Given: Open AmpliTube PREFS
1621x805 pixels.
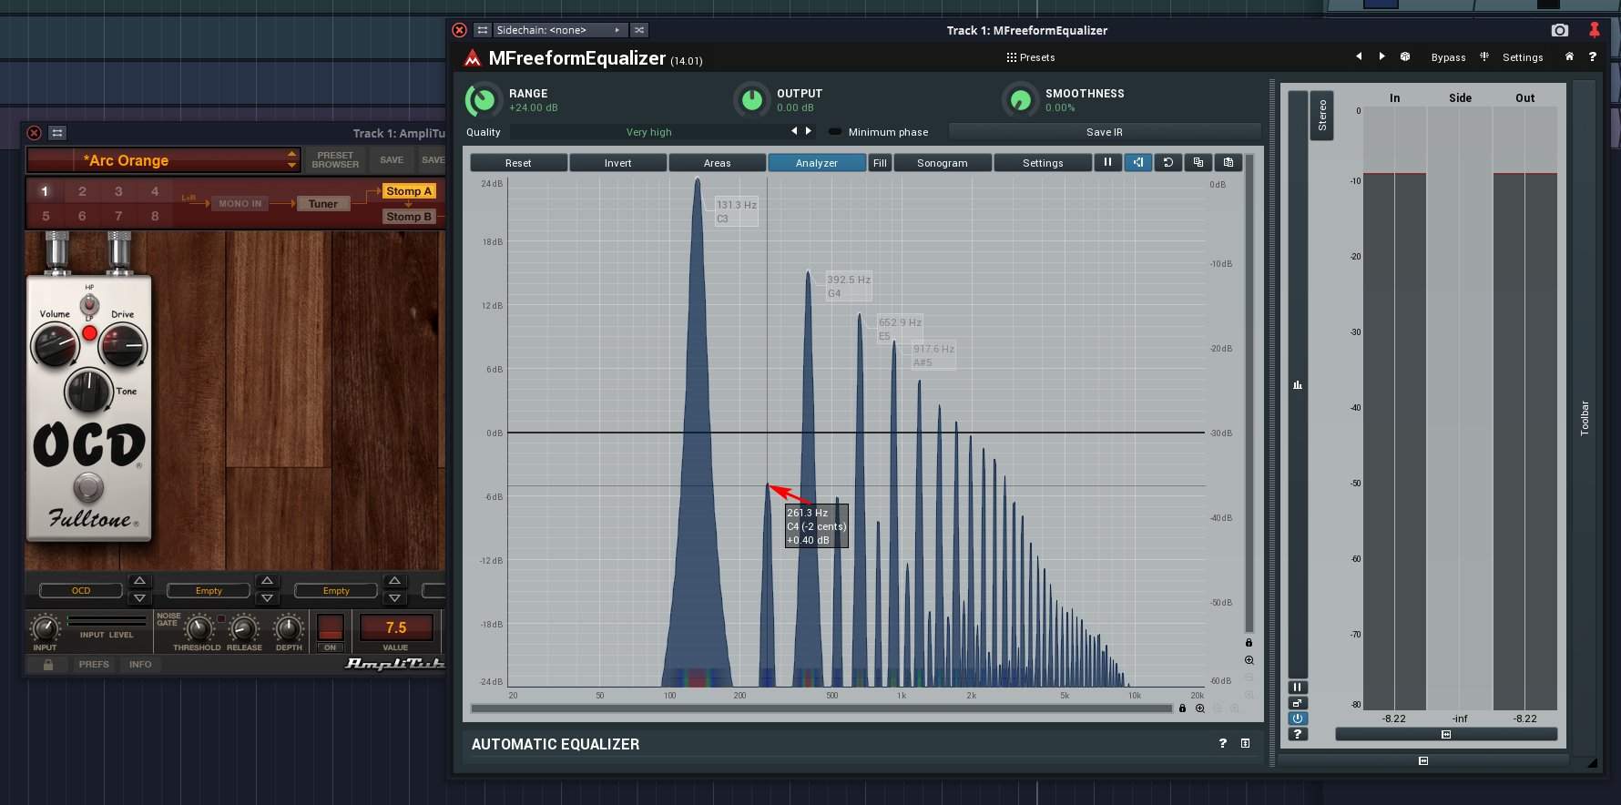Looking at the screenshot, I should click(94, 665).
